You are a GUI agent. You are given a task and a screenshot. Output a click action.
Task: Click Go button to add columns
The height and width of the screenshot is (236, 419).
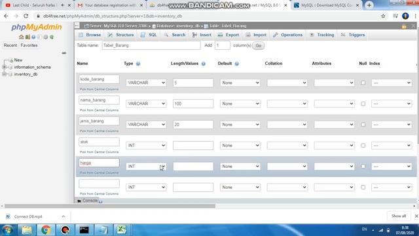[x=259, y=45]
